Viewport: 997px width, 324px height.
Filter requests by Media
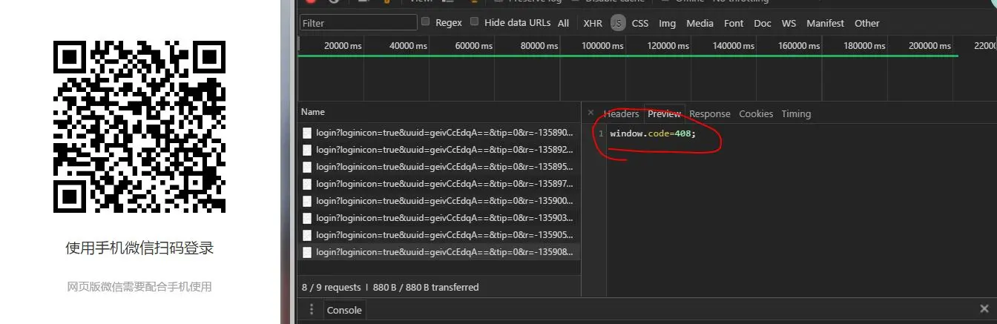[700, 23]
